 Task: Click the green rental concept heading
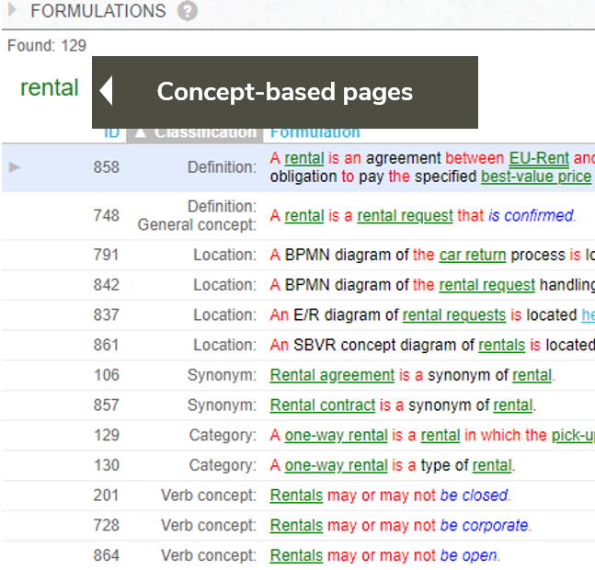pyautogui.click(x=50, y=88)
